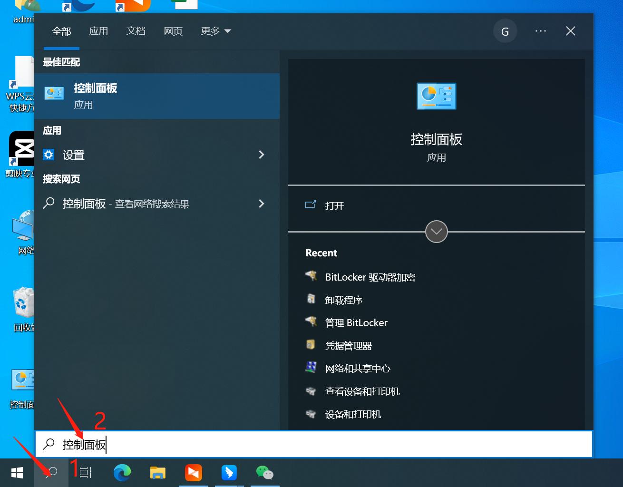Open web search results for 控制面板

point(126,204)
